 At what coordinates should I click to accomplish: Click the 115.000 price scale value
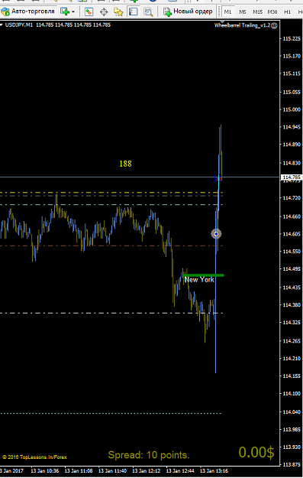click(292, 109)
